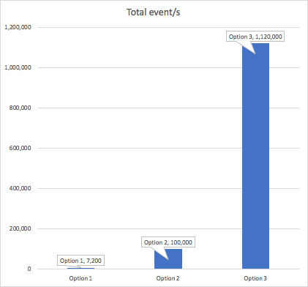Click the 1,200,000 axis value label
The width and height of the screenshot is (308, 287).
click(18, 27)
